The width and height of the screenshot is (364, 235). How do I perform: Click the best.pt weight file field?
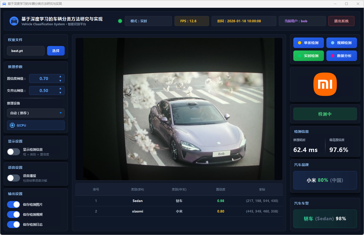tap(26, 51)
